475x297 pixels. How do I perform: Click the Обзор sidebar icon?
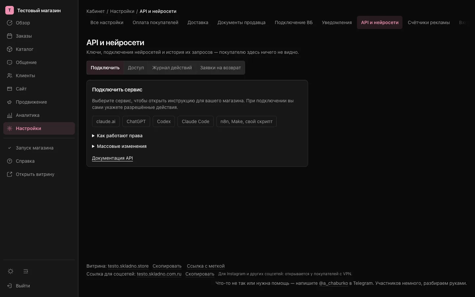click(x=10, y=23)
